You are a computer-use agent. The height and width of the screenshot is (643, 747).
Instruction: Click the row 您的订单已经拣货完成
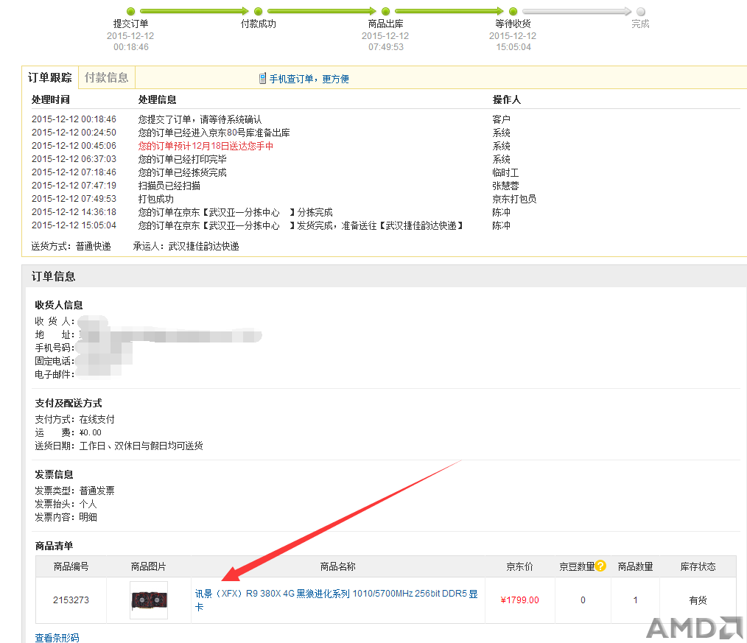(183, 172)
